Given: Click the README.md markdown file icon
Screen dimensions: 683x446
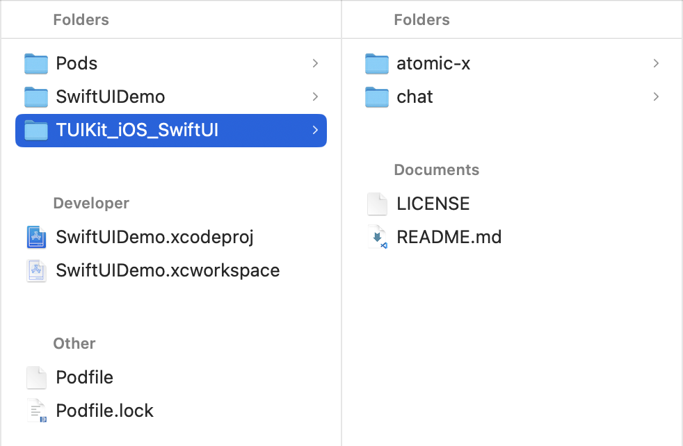Looking at the screenshot, I should (376, 238).
